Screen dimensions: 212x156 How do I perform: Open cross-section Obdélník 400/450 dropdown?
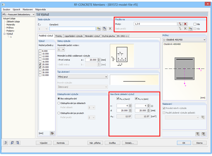pos(184,40)
